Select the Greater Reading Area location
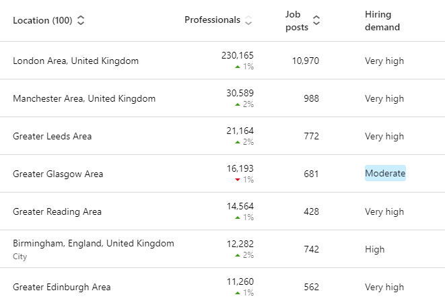The width and height of the screenshot is (445, 303). click(x=57, y=211)
